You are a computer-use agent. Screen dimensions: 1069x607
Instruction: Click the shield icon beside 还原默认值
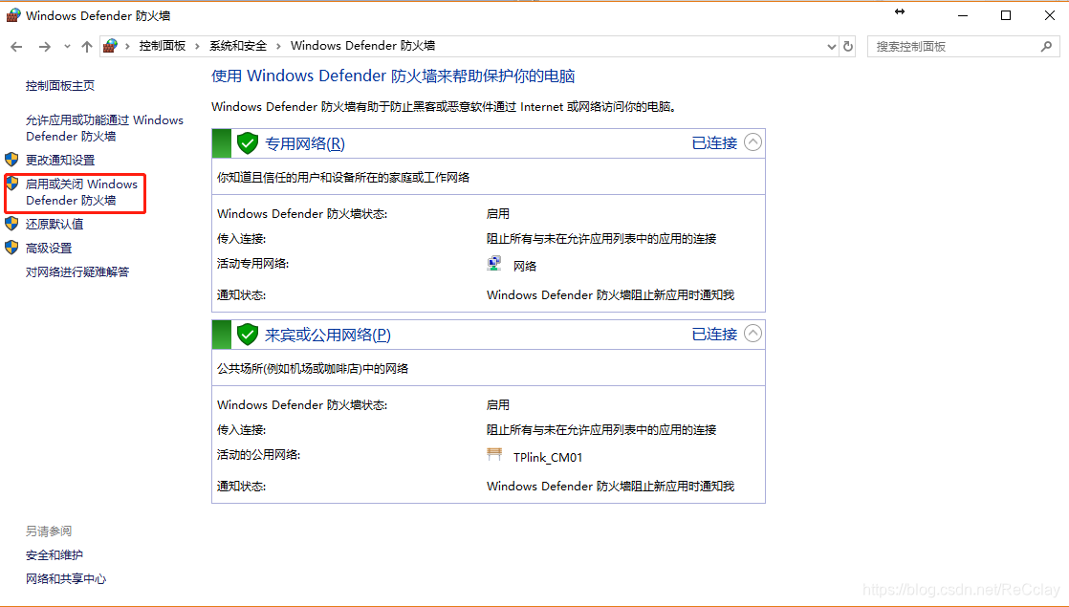click(x=11, y=224)
